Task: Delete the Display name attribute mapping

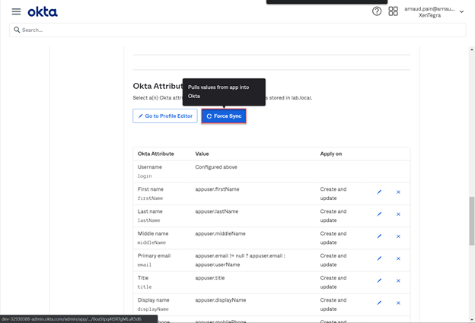Action: point(398,302)
